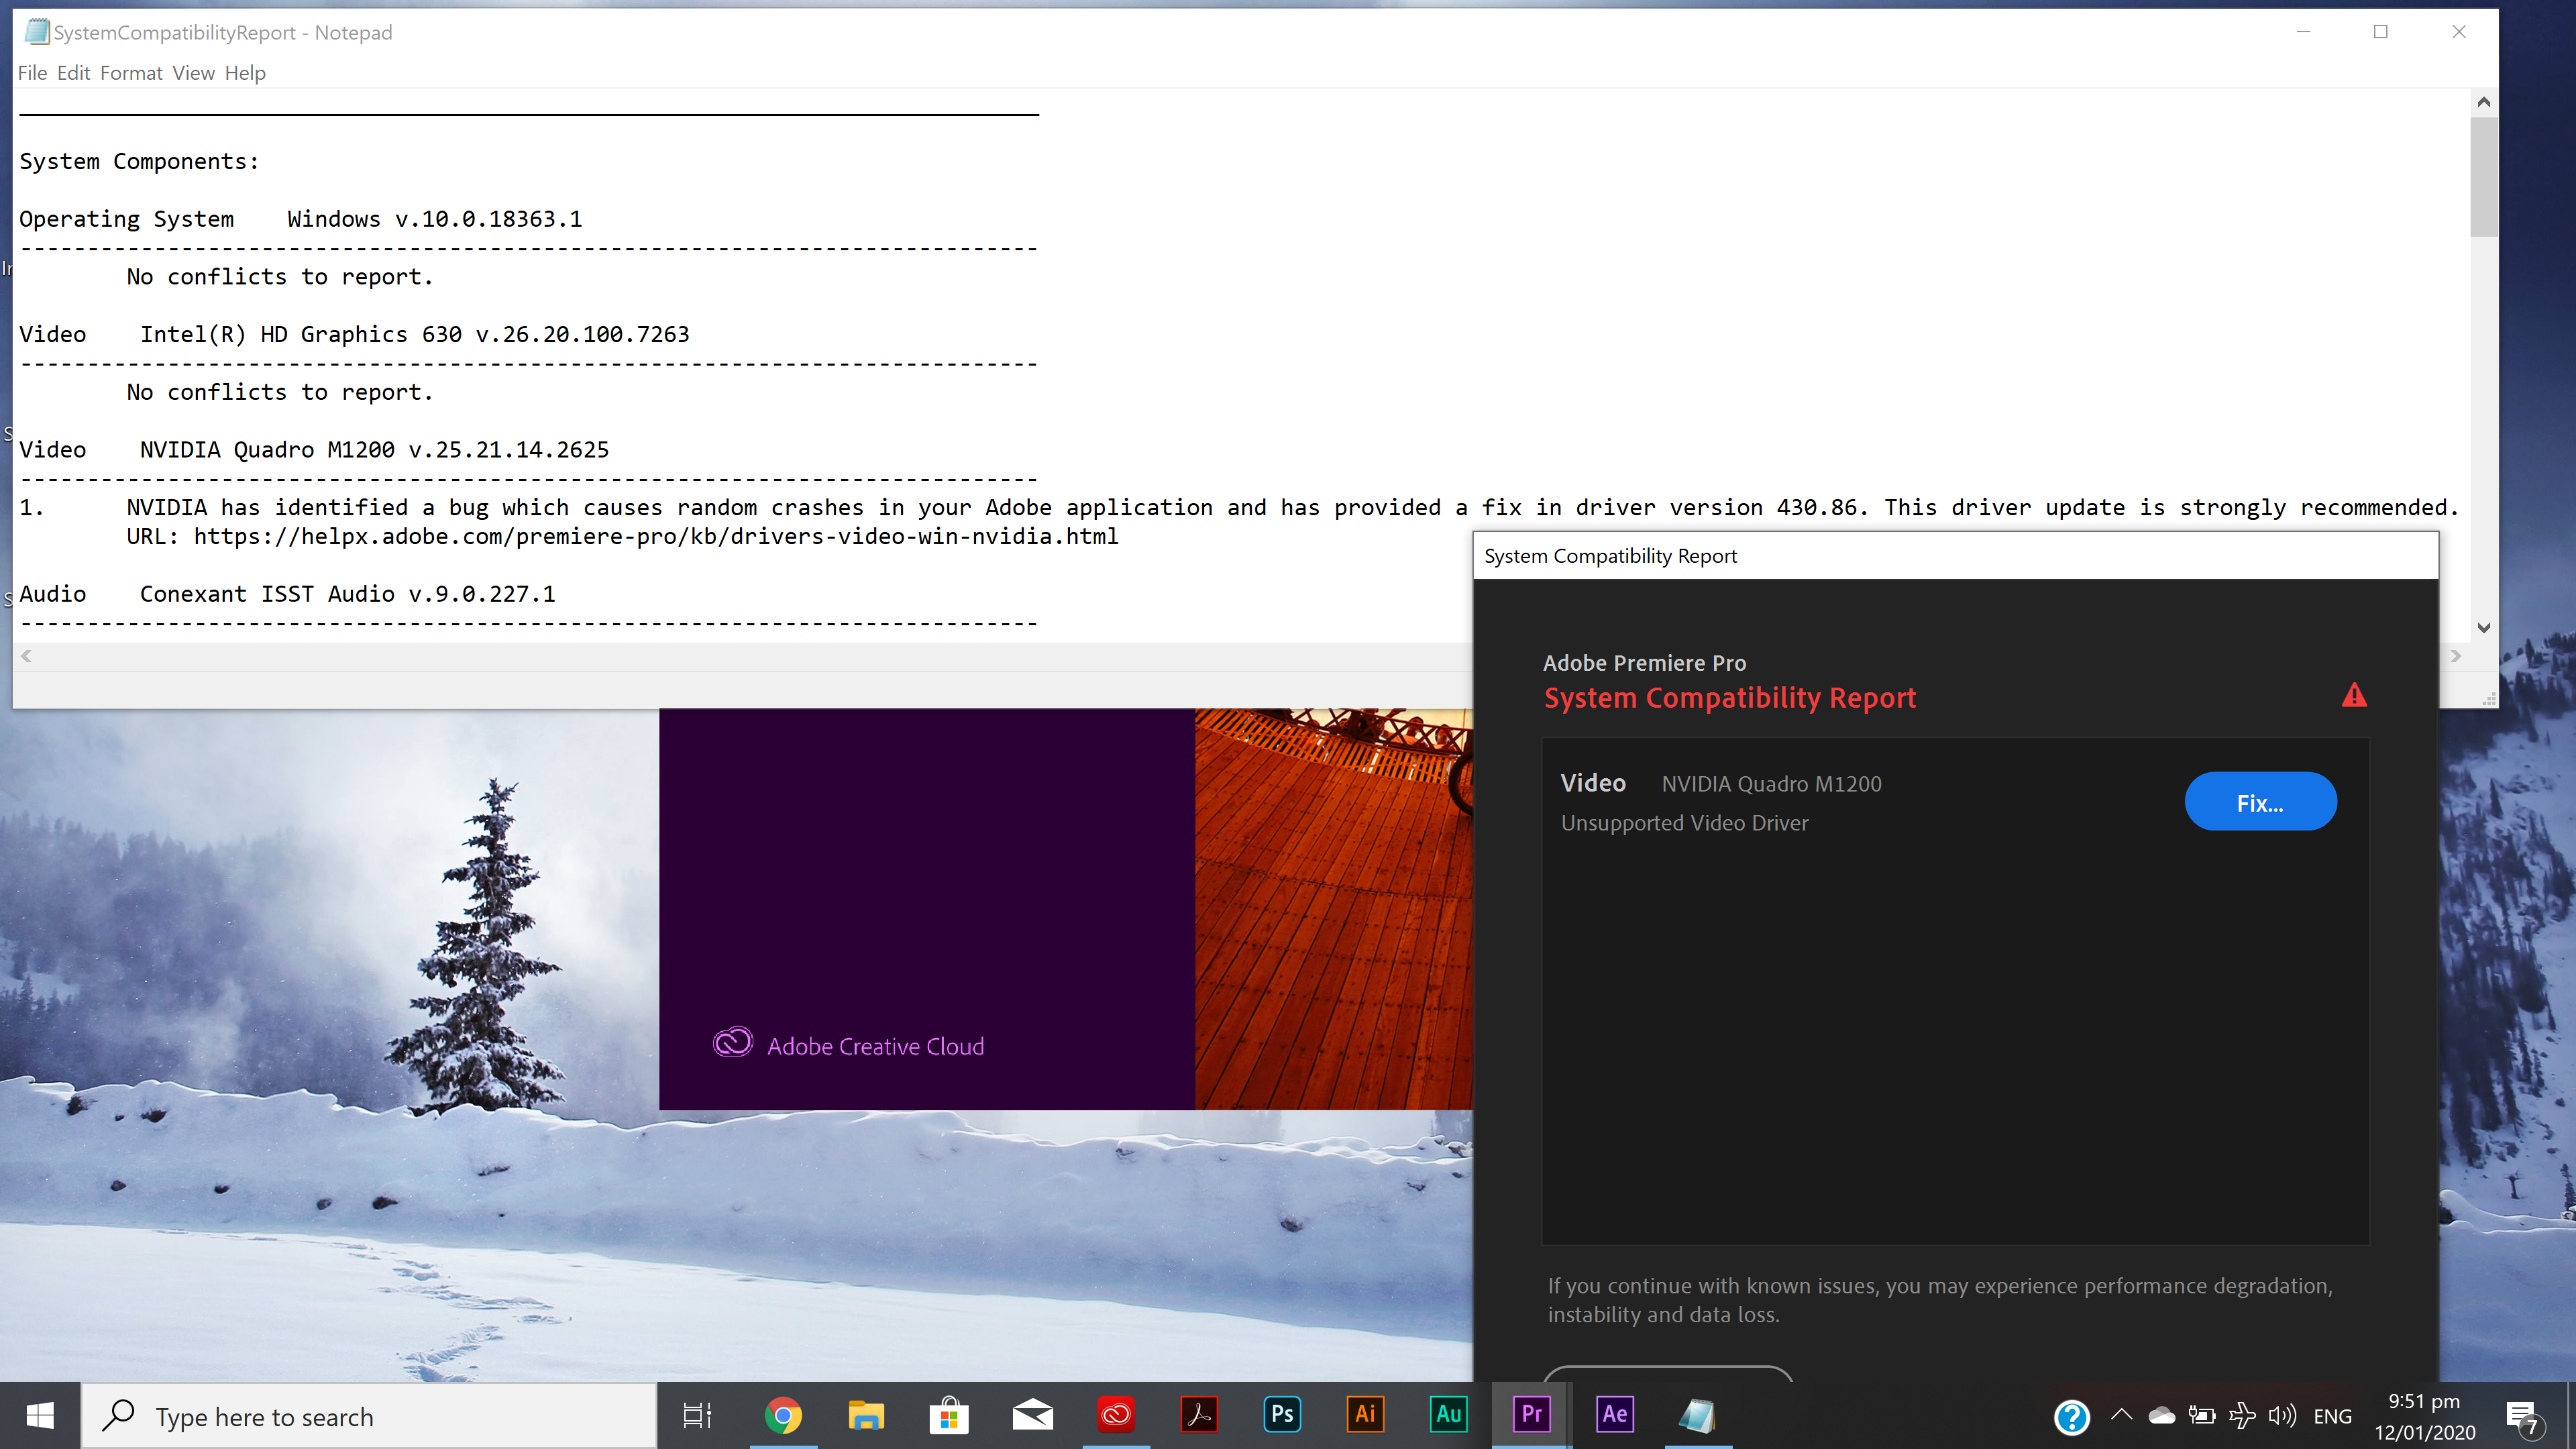
Task: Click Notepad vertical scrollbar thumb
Action: tap(2483, 177)
